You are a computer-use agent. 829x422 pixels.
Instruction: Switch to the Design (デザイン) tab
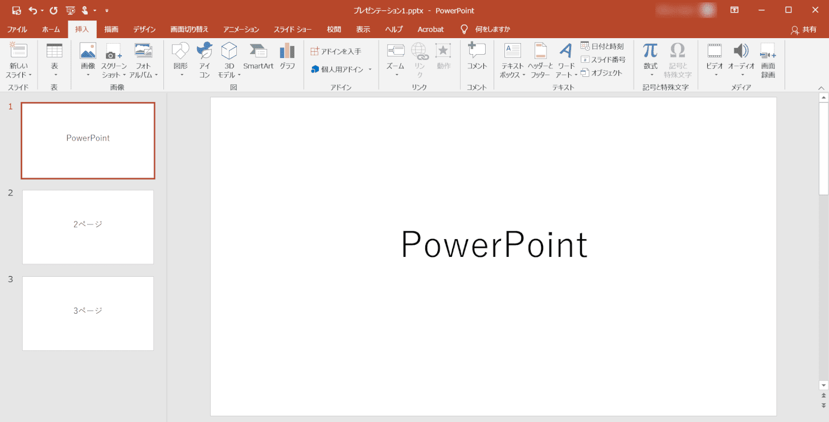click(144, 29)
